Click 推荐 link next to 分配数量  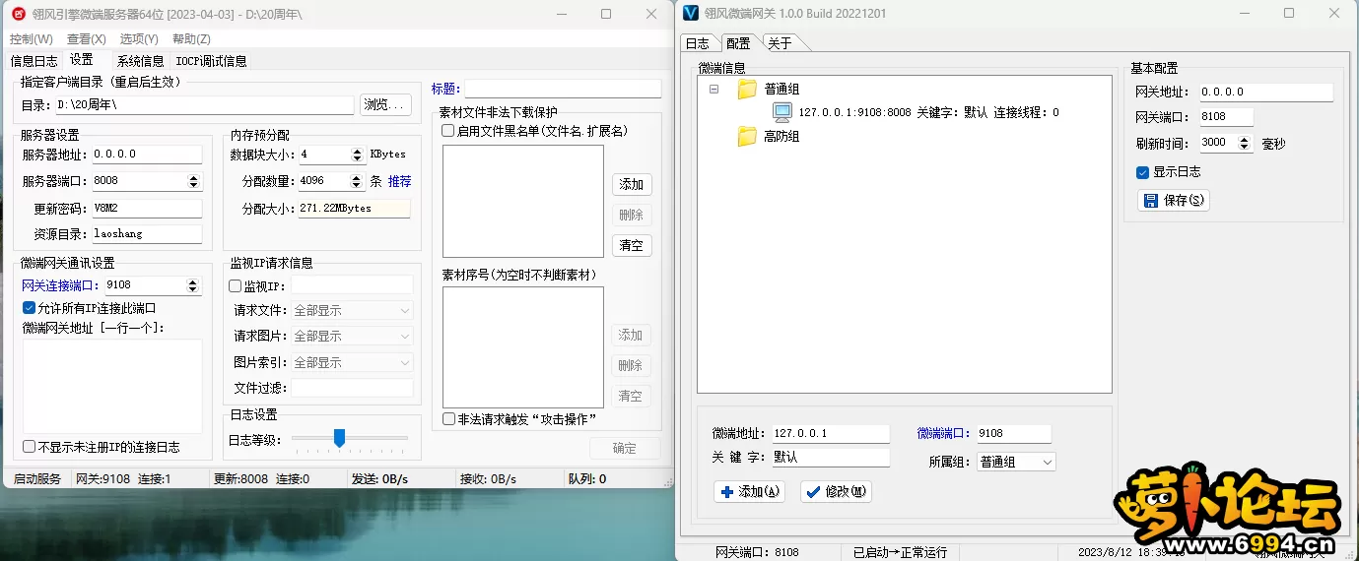(399, 181)
